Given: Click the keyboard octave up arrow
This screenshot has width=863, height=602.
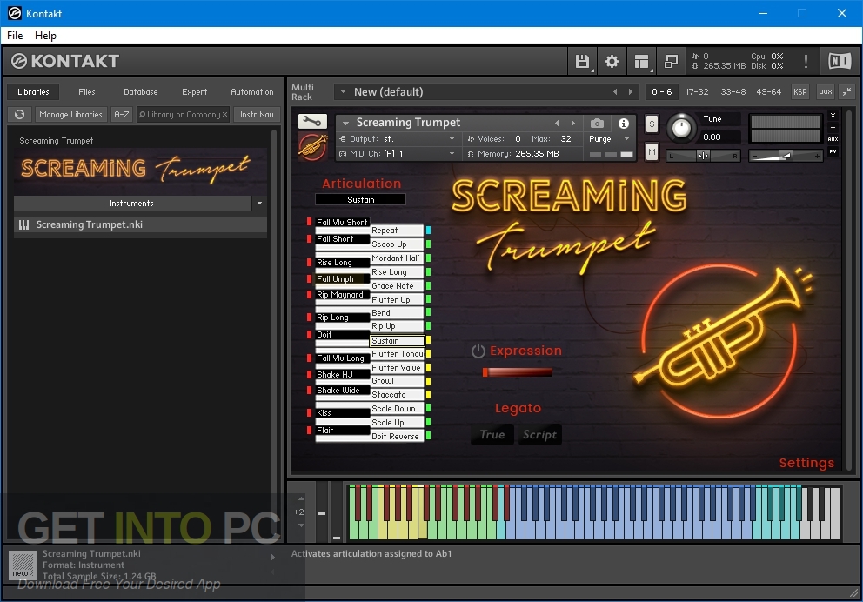Looking at the screenshot, I should point(301,498).
